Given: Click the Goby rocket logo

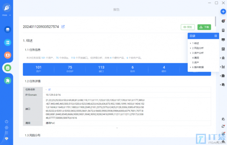Looking at the screenshot, I should (x=7, y=8).
